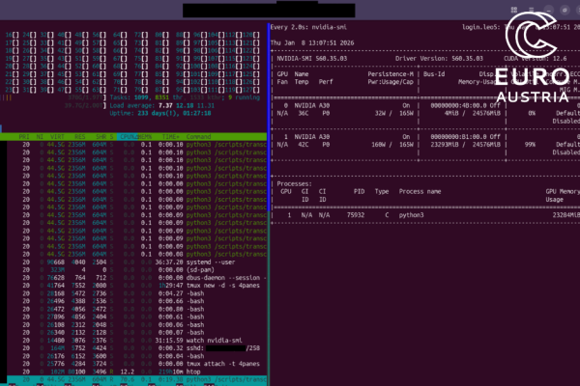580x386 pixels.
Task: Sort htop processes by NI column
Action: 40,137
